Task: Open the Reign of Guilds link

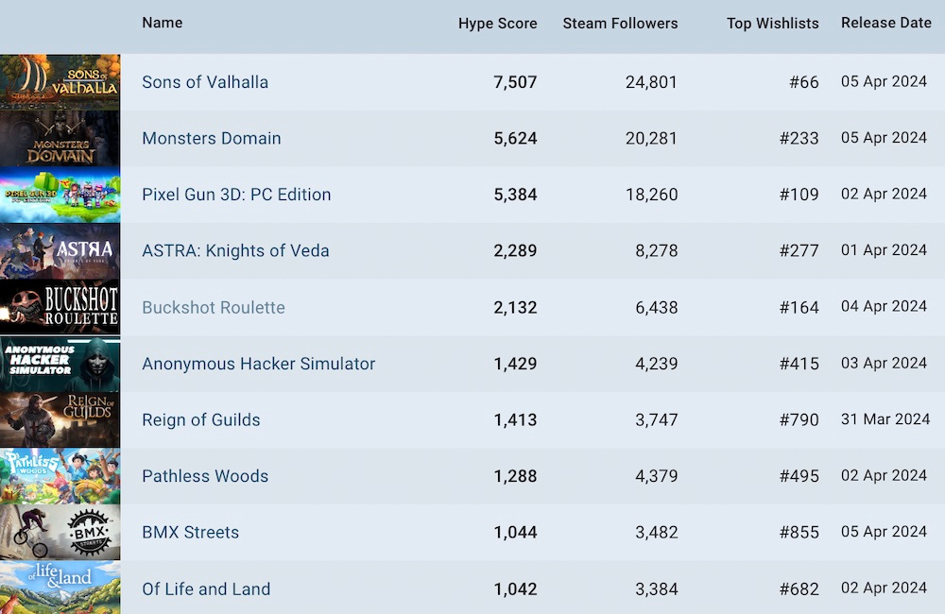Action: coord(201,419)
